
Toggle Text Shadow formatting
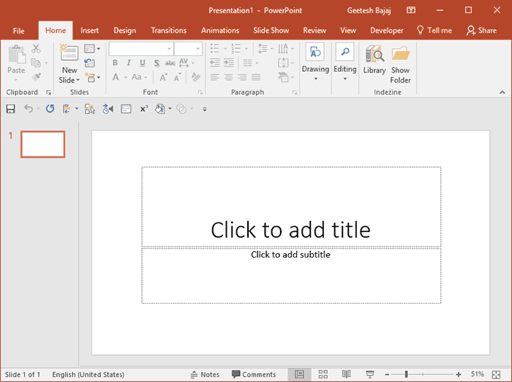(x=157, y=63)
